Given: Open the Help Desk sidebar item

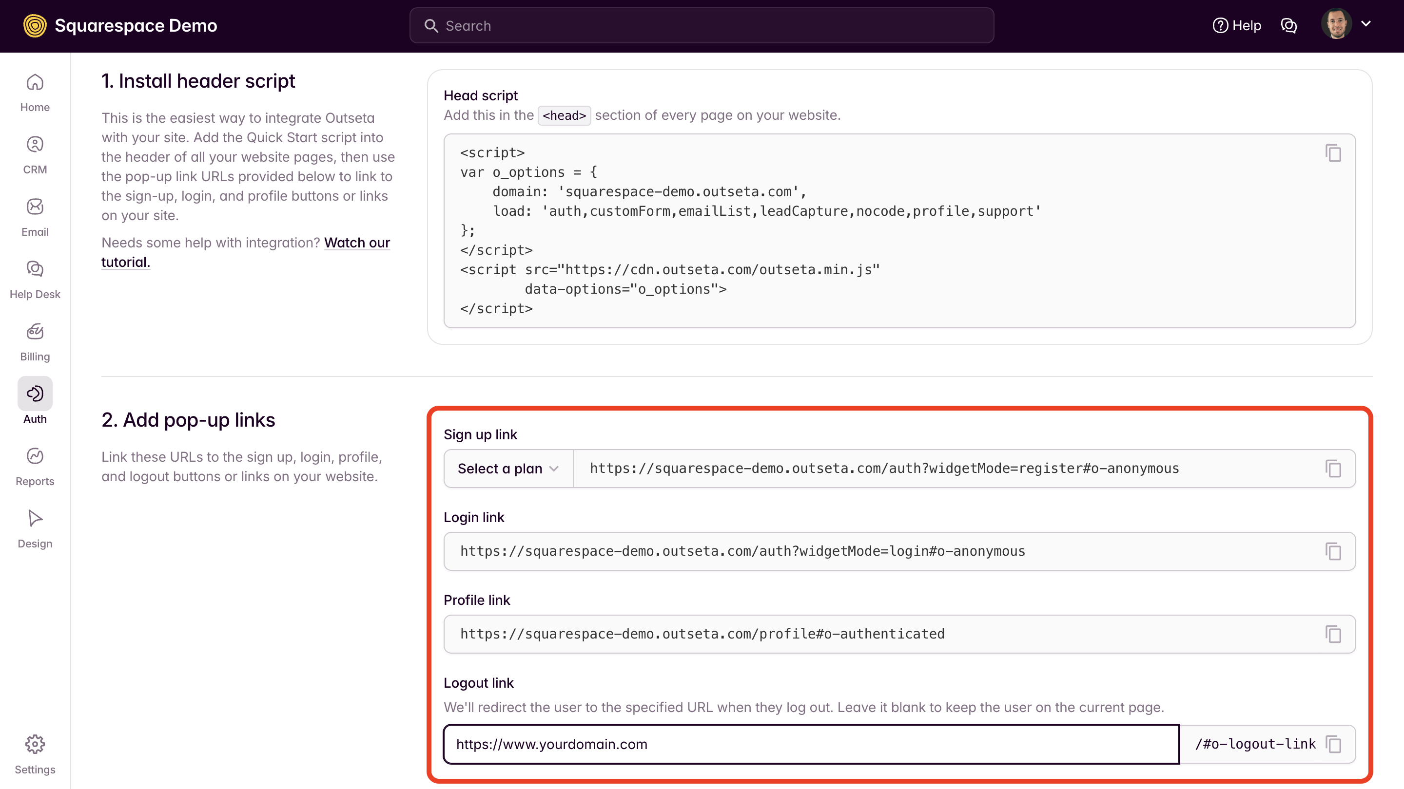Looking at the screenshot, I should (x=35, y=280).
